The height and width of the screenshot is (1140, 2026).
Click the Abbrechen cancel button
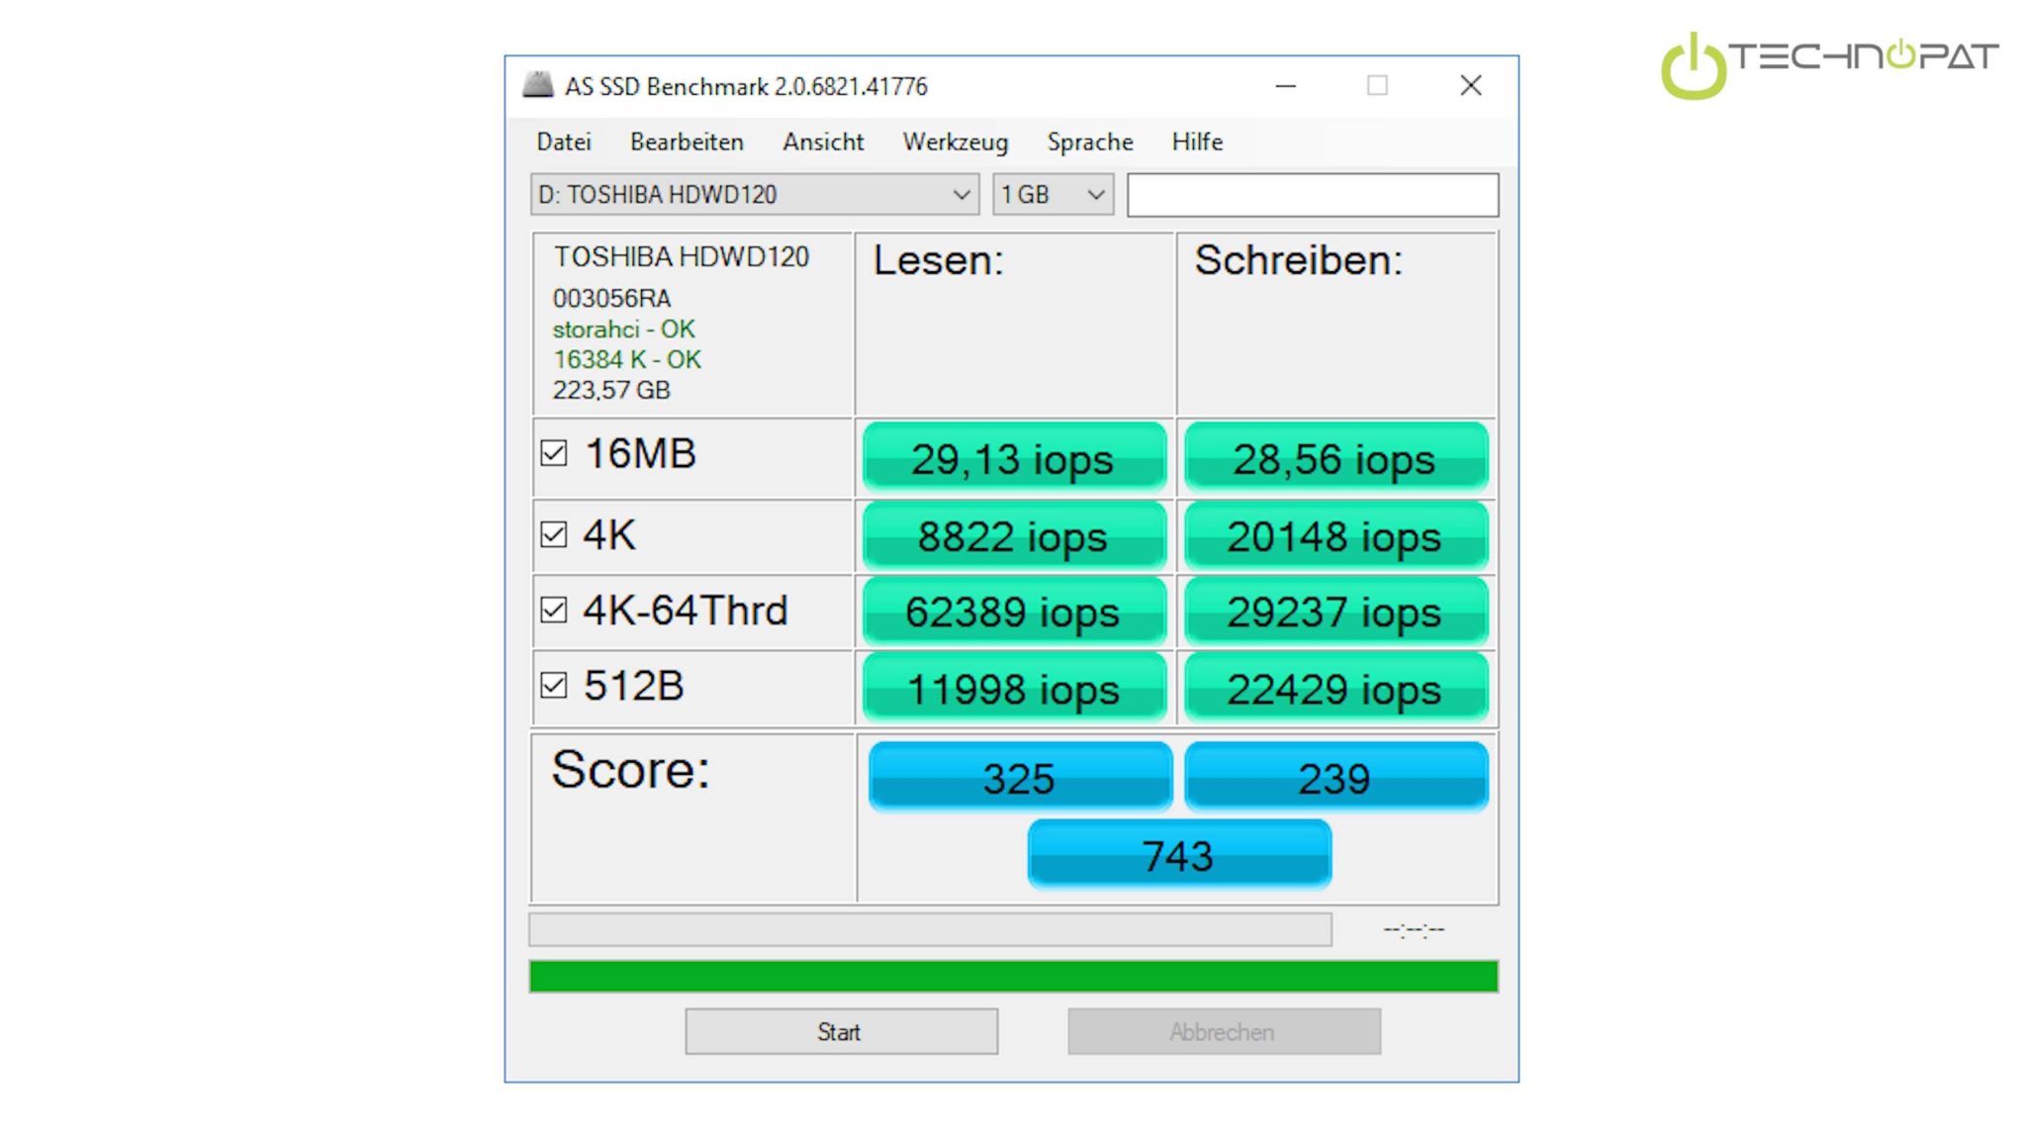[1224, 1032]
